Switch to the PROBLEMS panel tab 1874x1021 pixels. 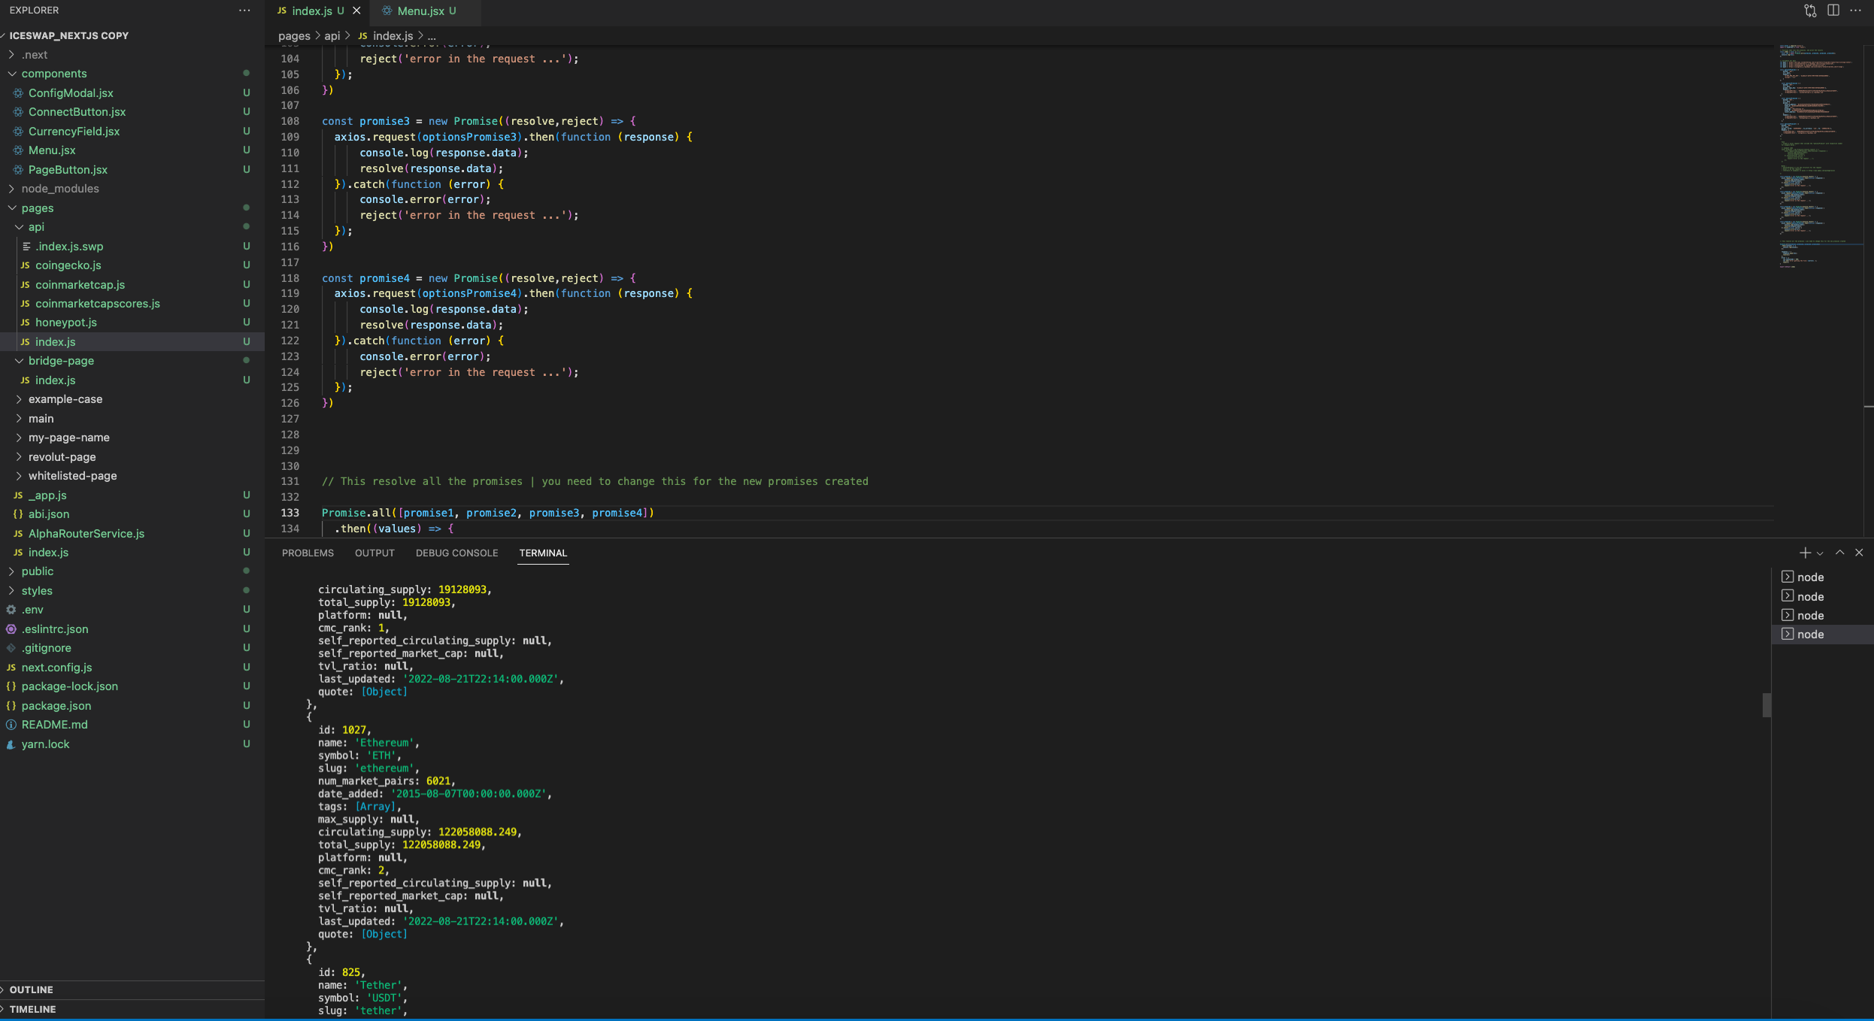point(308,553)
